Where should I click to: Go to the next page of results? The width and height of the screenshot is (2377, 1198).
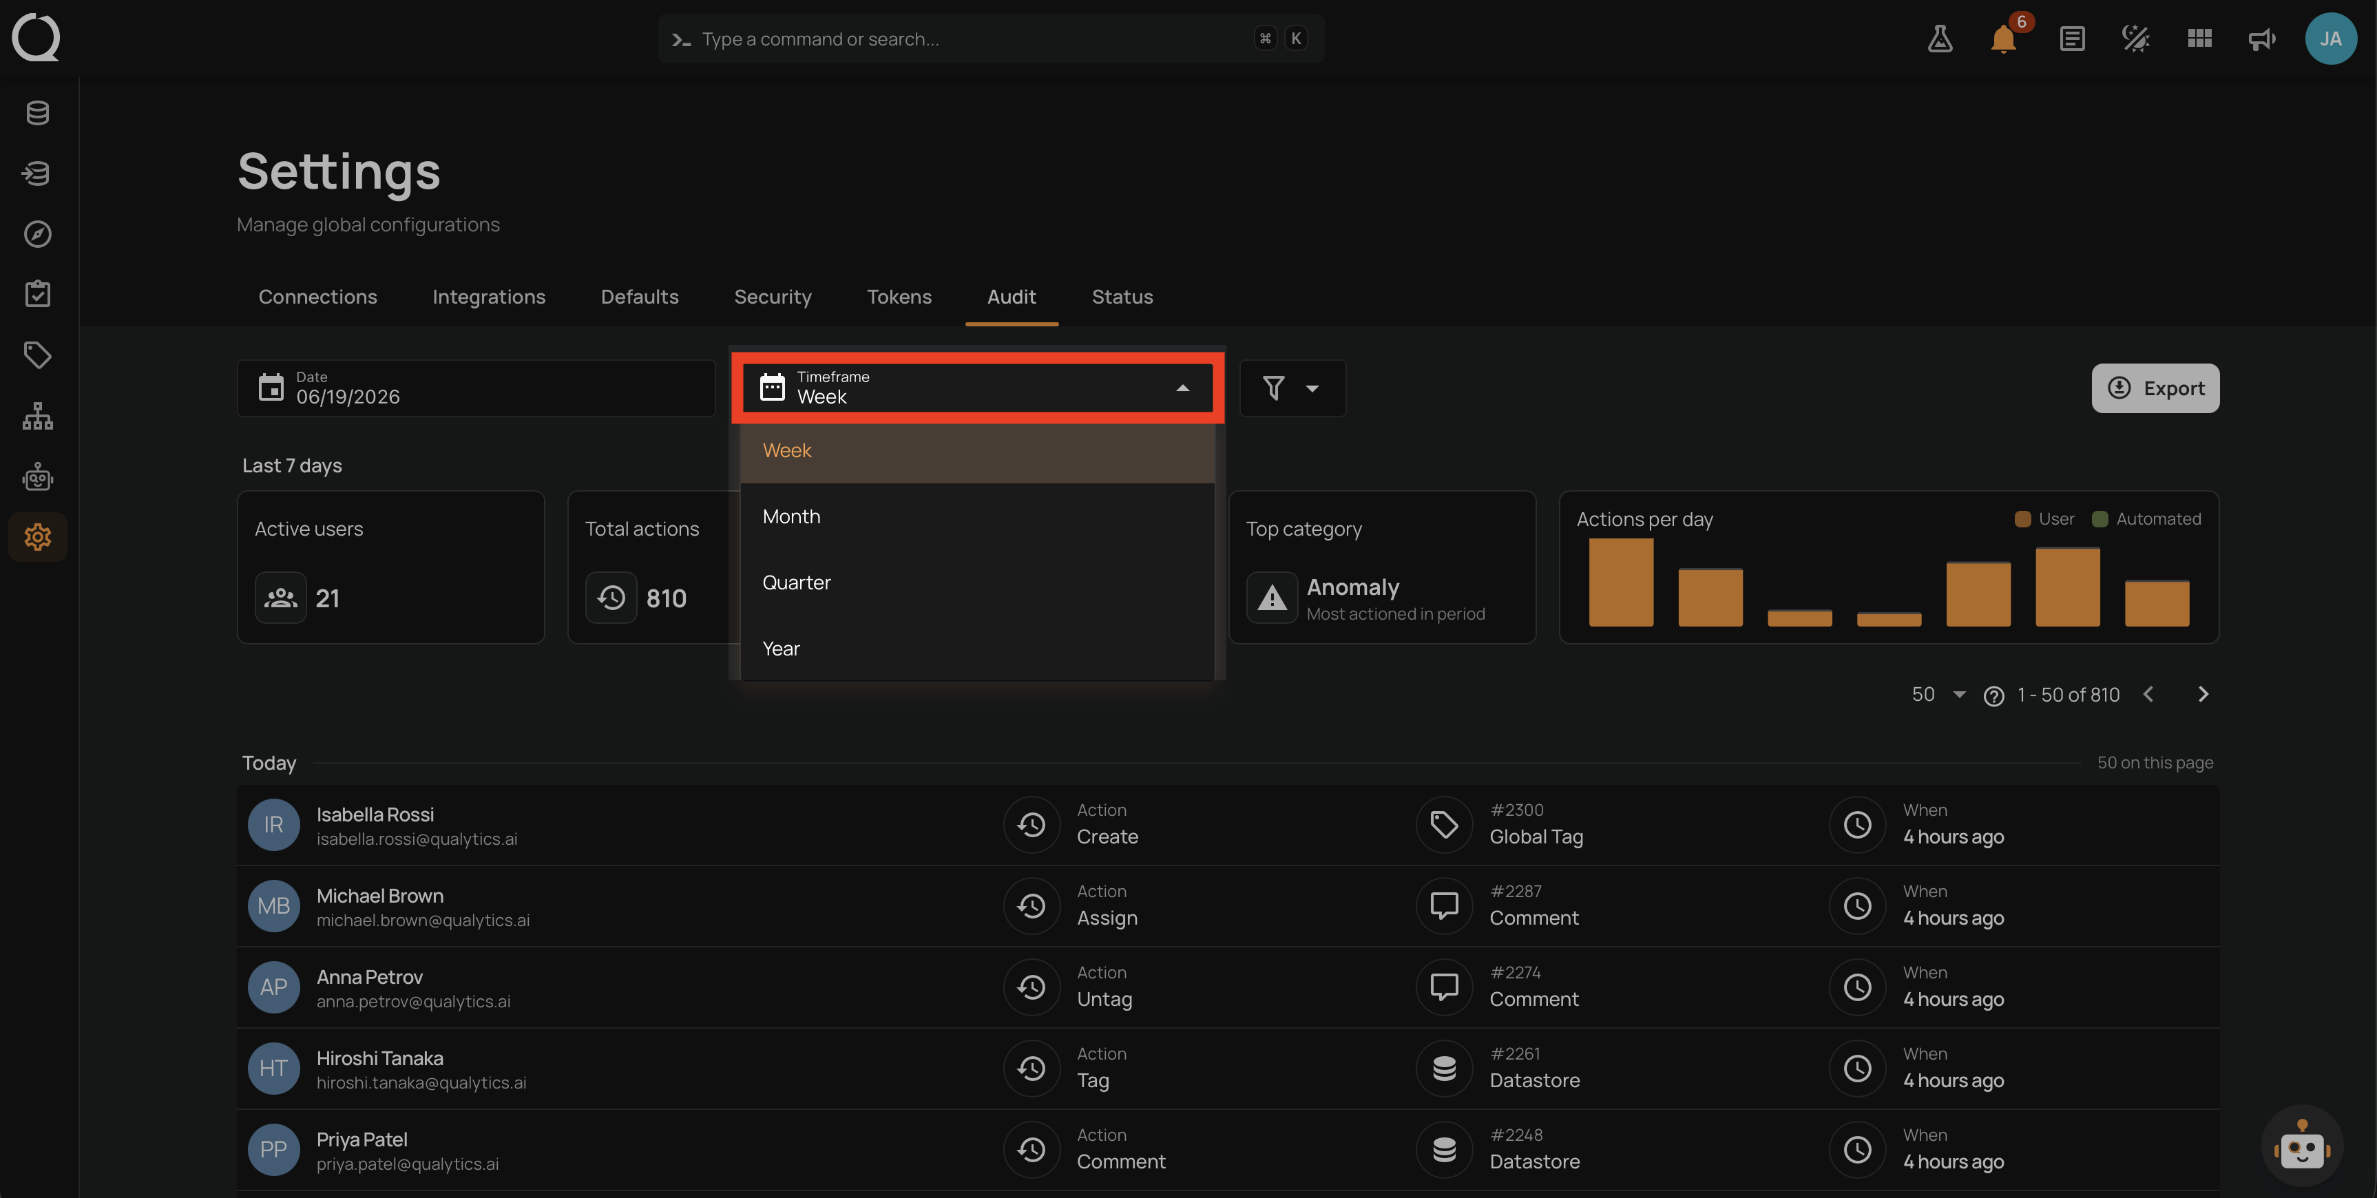(2203, 694)
